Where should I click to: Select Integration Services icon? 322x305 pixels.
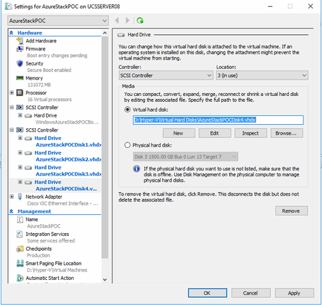(20, 234)
